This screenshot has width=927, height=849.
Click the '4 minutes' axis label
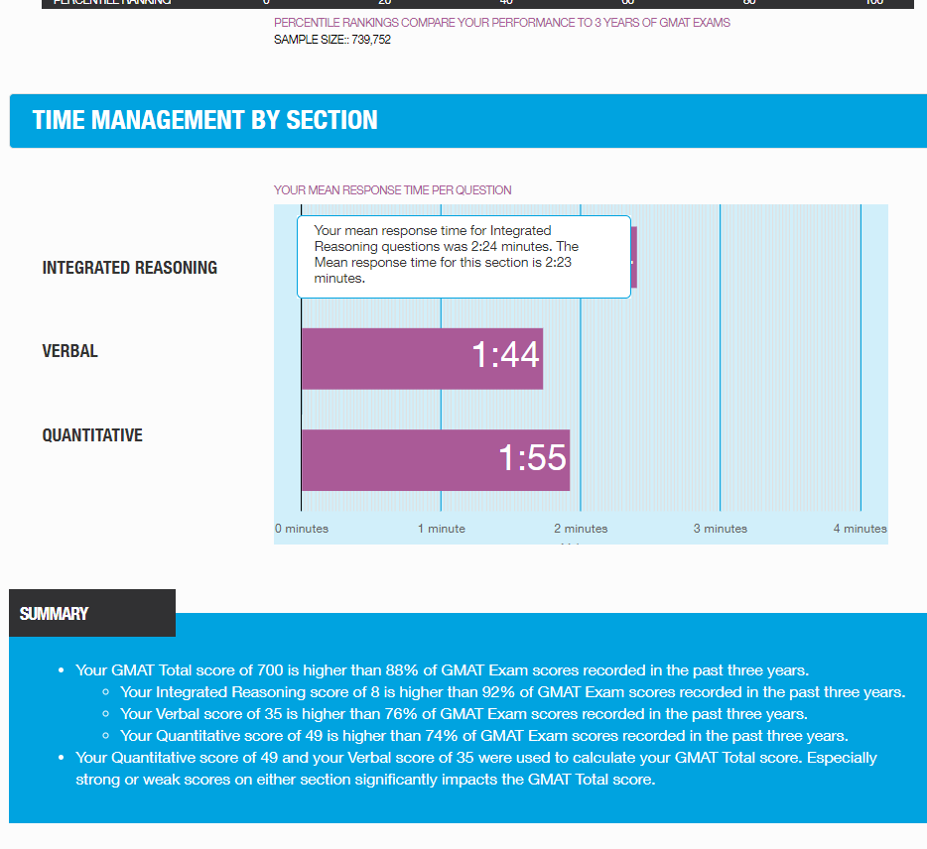[x=861, y=529]
